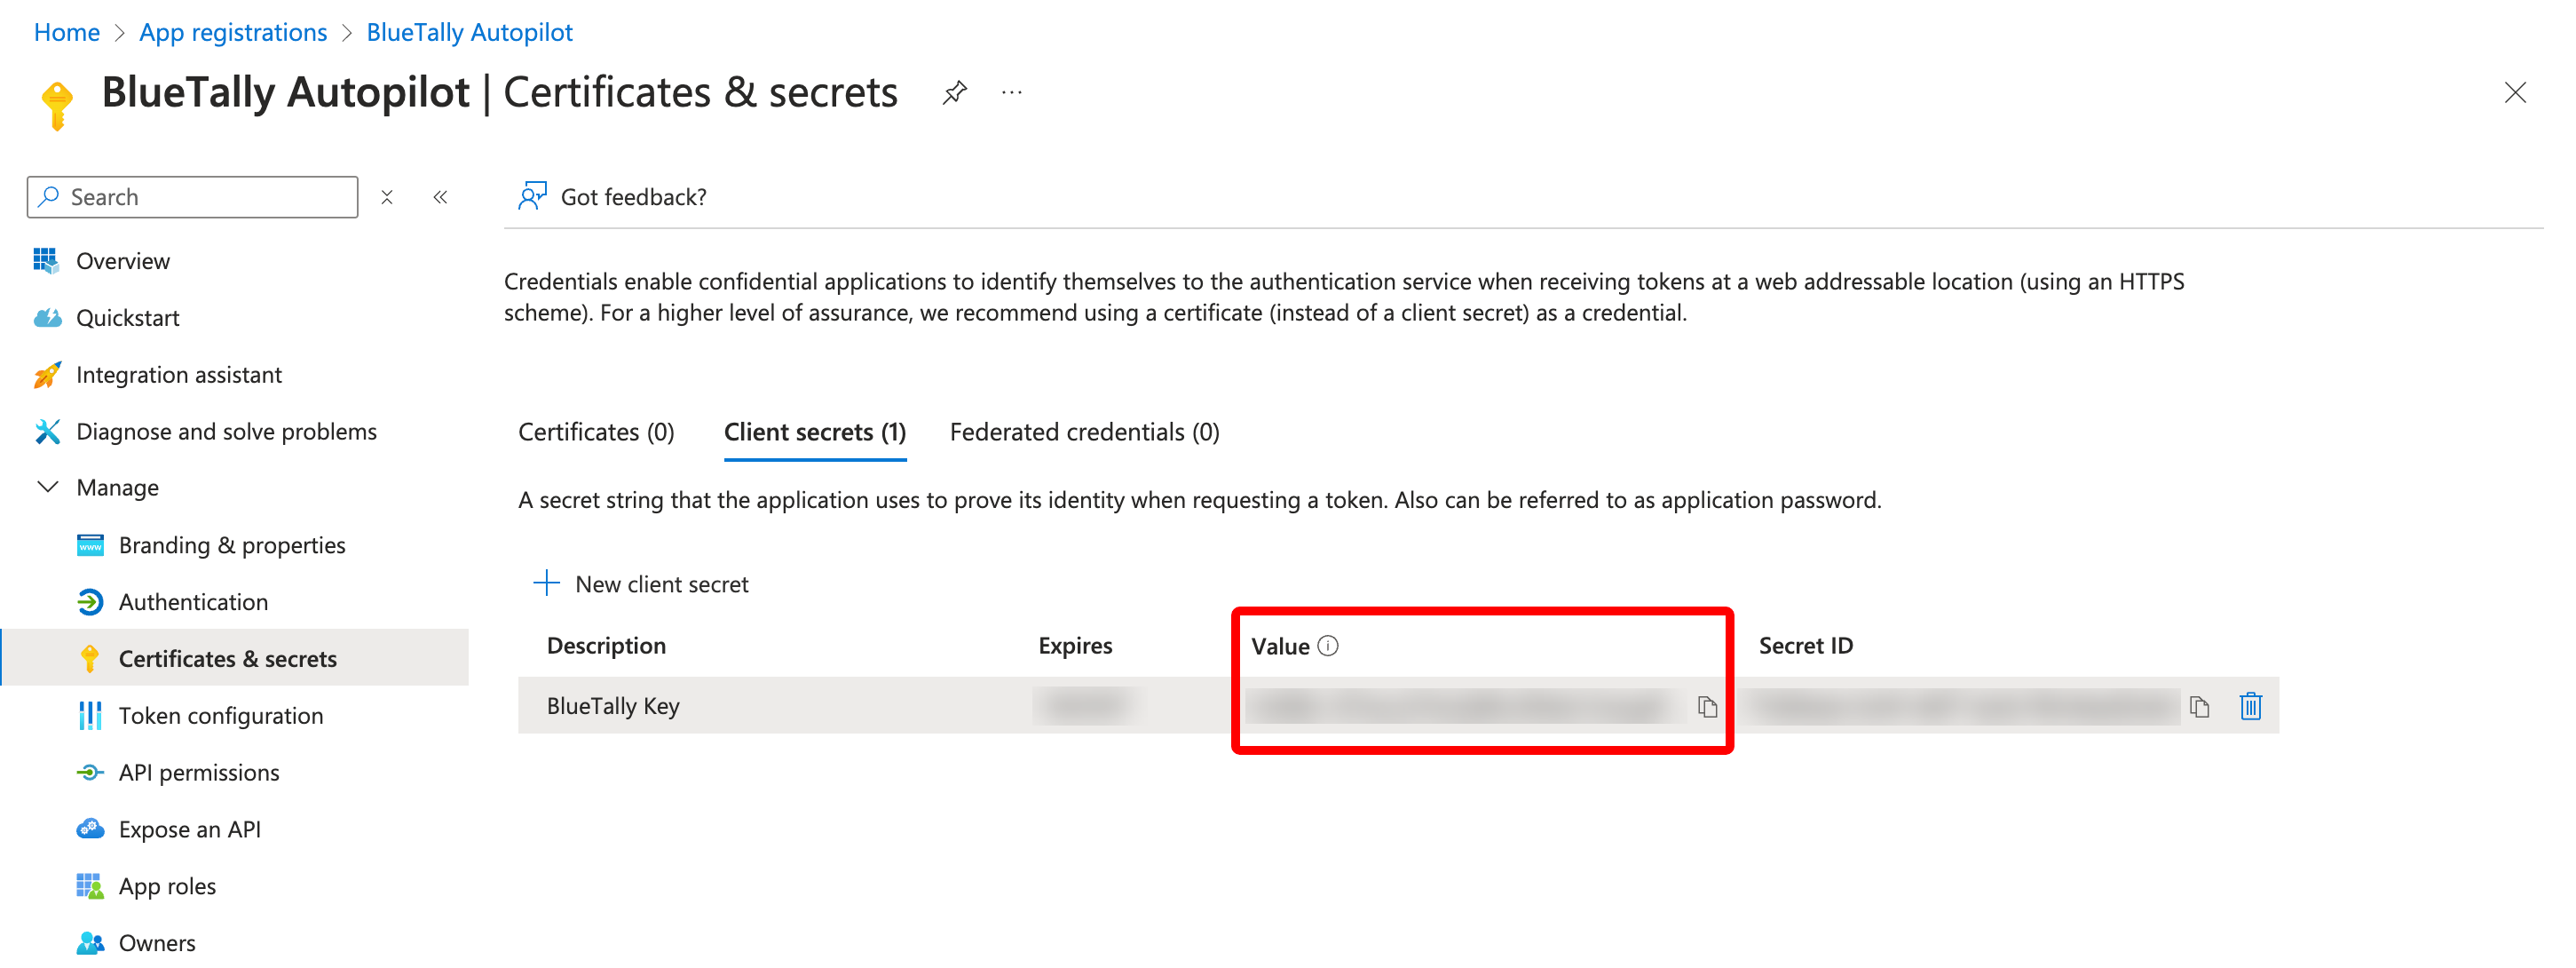Open BlueTally Autopilot breadcrumb link
Image resolution: width=2576 pixels, height=968 pixels.
click(x=469, y=32)
